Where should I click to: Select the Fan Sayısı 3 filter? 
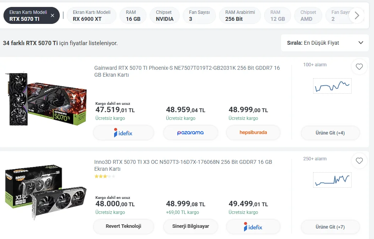pos(199,15)
